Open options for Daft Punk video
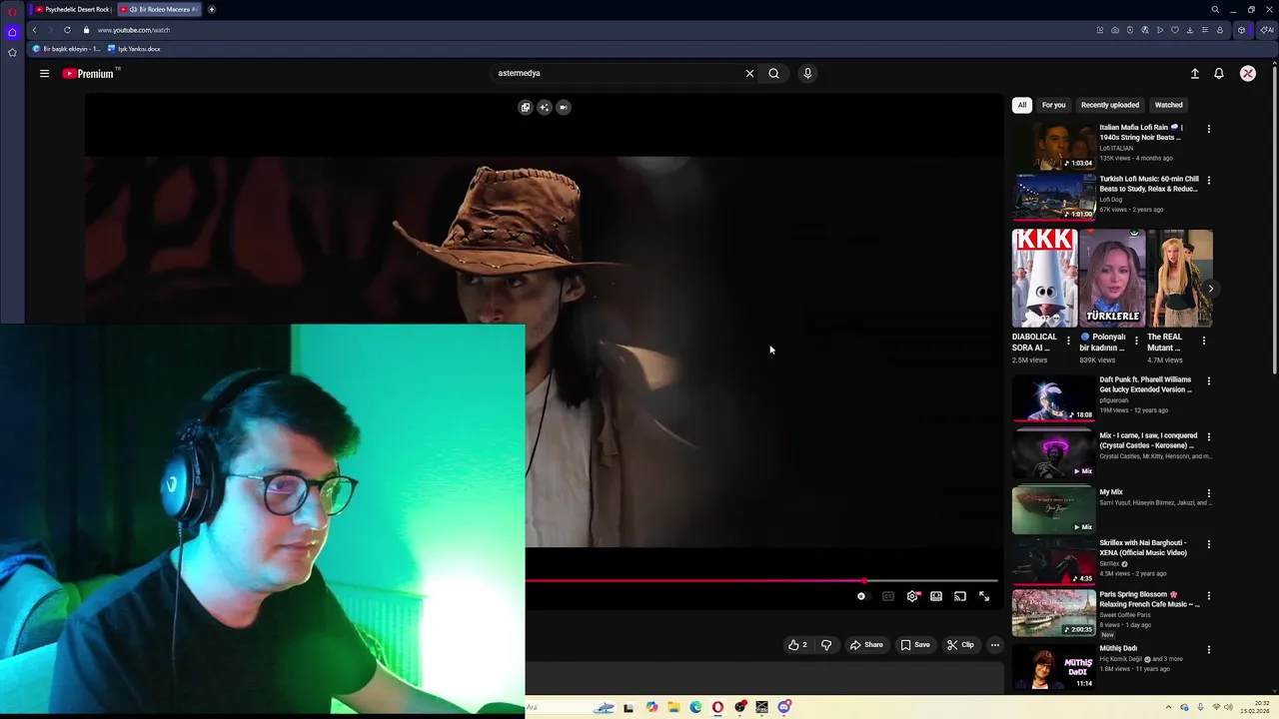The image size is (1279, 719). pyautogui.click(x=1208, y=381)
